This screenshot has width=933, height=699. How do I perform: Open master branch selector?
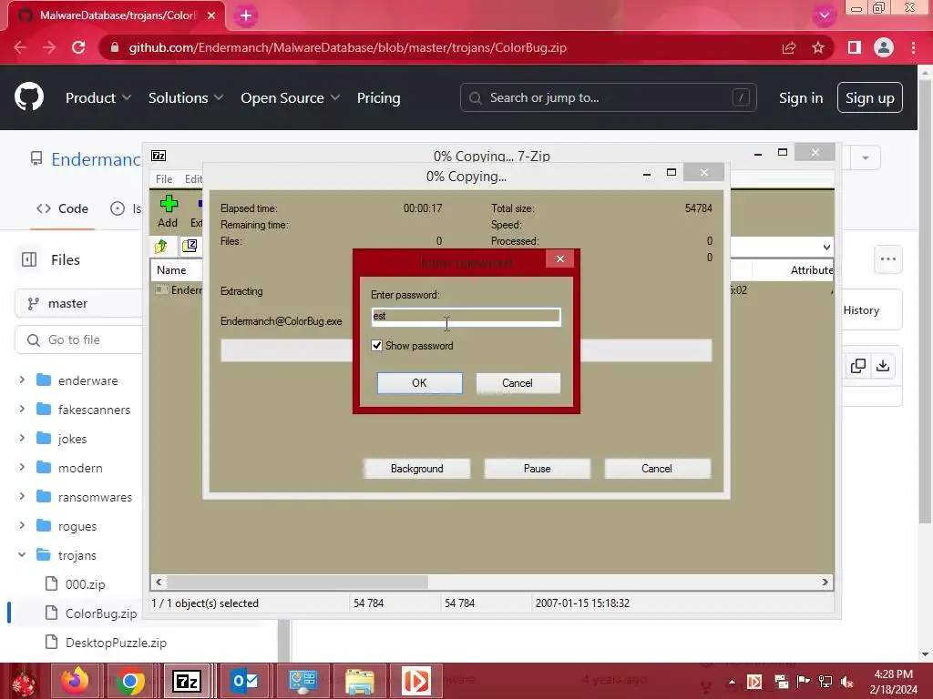78,303
